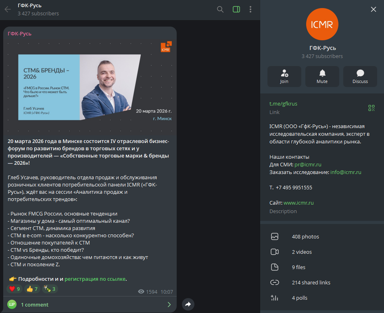
Task: Add a heart reaction to the post
Action: 15,289
